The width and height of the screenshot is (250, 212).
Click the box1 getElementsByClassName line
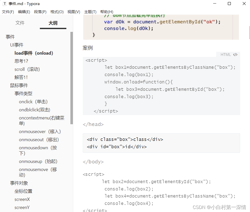tap(170, 67)
